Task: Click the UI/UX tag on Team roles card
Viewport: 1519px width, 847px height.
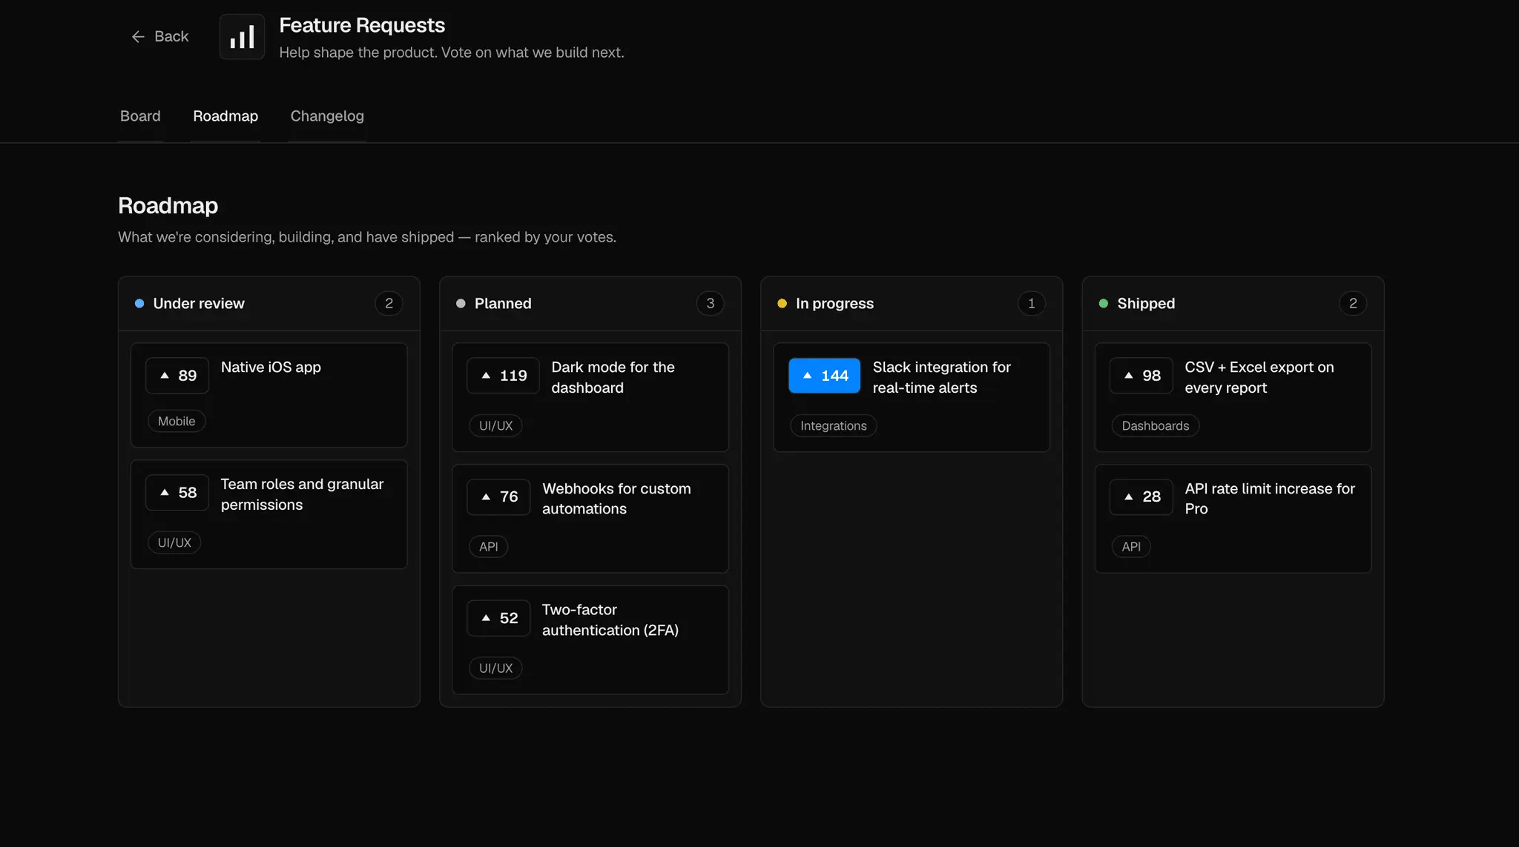Action: 174,542
